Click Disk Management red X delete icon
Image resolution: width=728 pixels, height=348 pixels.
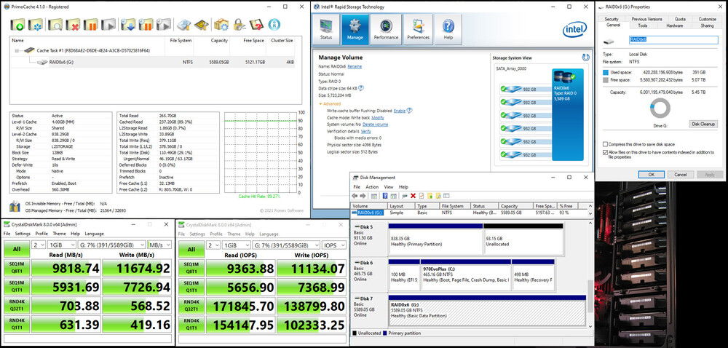coord(413,196)
